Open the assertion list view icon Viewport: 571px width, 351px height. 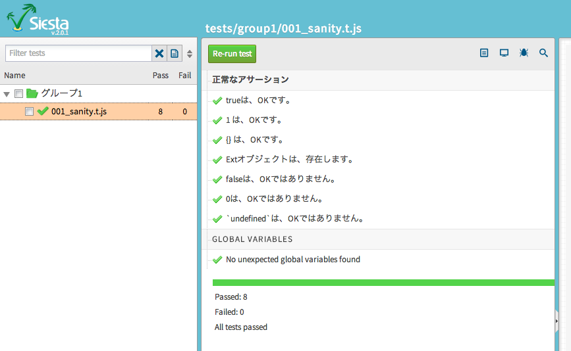484,53
